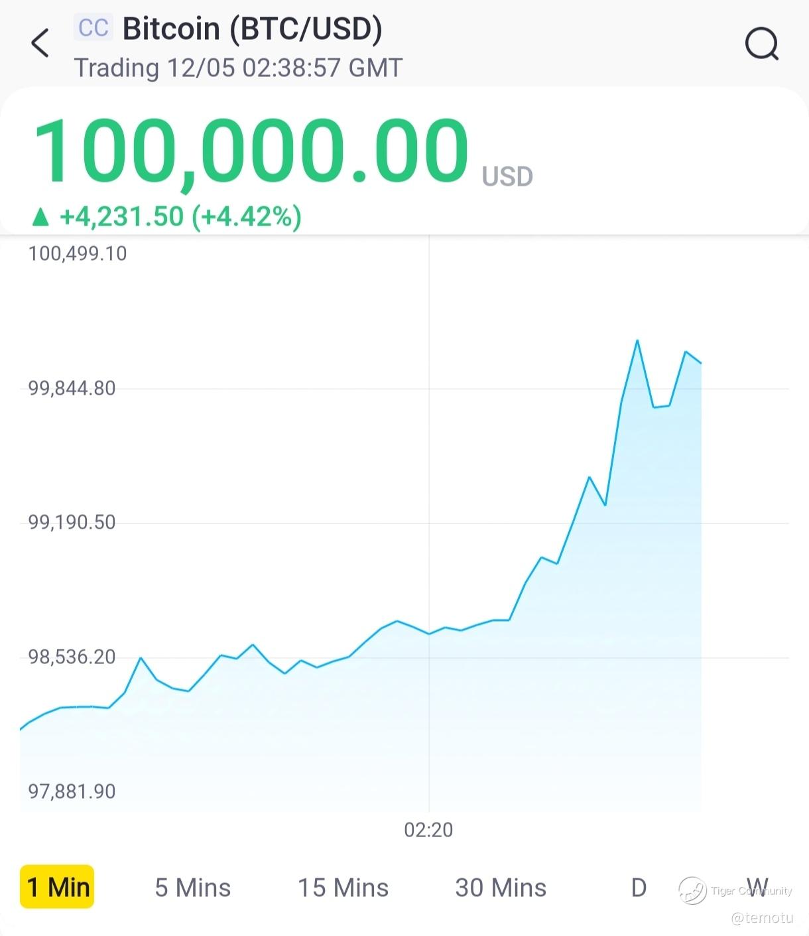The image size is (809, 936).
Task: Open the search magnifier icon
Action: [761, 44]
